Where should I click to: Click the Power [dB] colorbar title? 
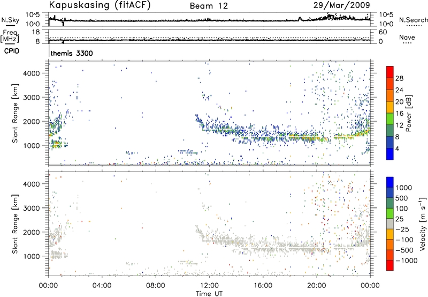click(408, 113)
